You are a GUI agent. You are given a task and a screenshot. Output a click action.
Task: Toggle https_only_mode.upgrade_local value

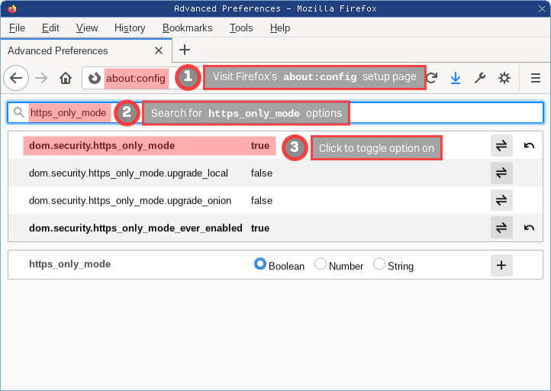[x=501, y=173]
